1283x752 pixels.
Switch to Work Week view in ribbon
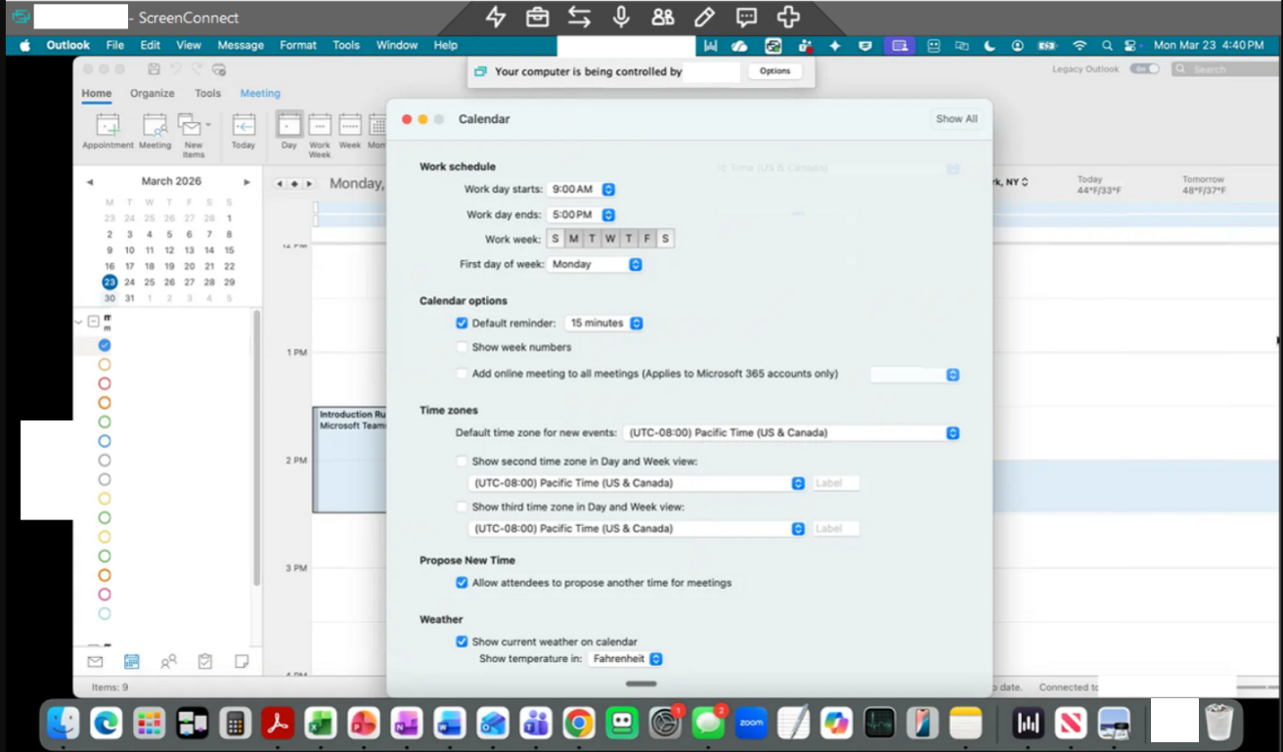[x=320, y=135]
